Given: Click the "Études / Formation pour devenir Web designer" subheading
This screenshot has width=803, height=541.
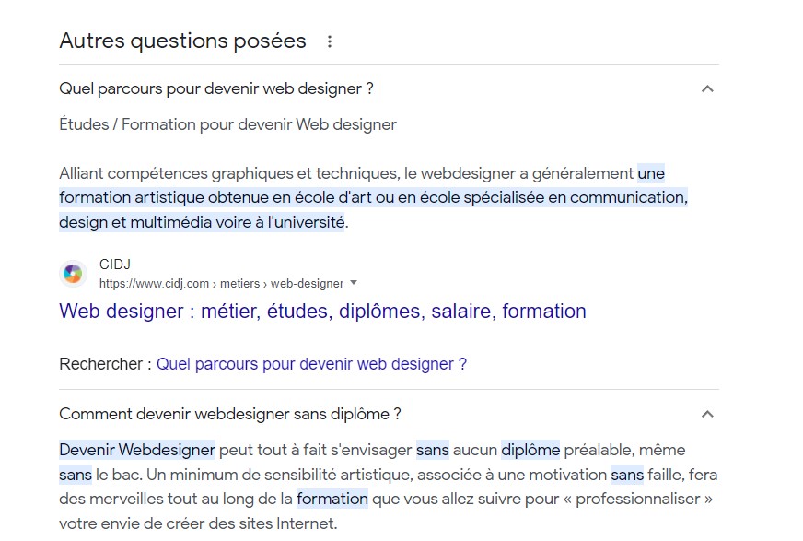Looking at the screenshot, I should 227,124.
